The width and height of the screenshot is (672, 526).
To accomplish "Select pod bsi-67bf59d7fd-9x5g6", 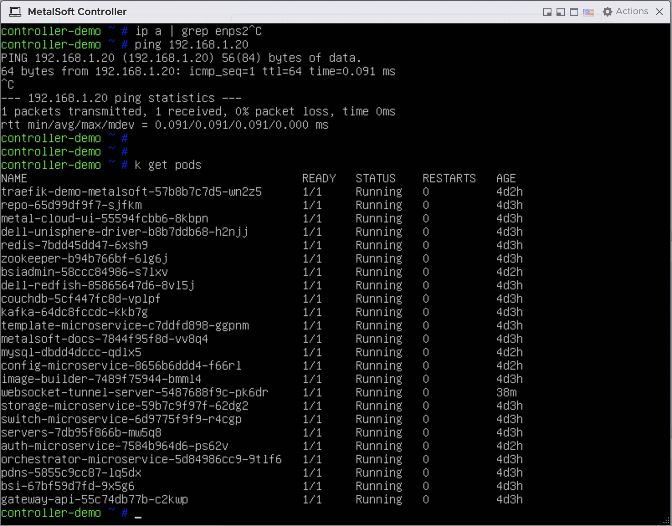I will pos(68,486).
